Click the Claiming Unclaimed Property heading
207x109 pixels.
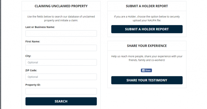coord(61,6)
